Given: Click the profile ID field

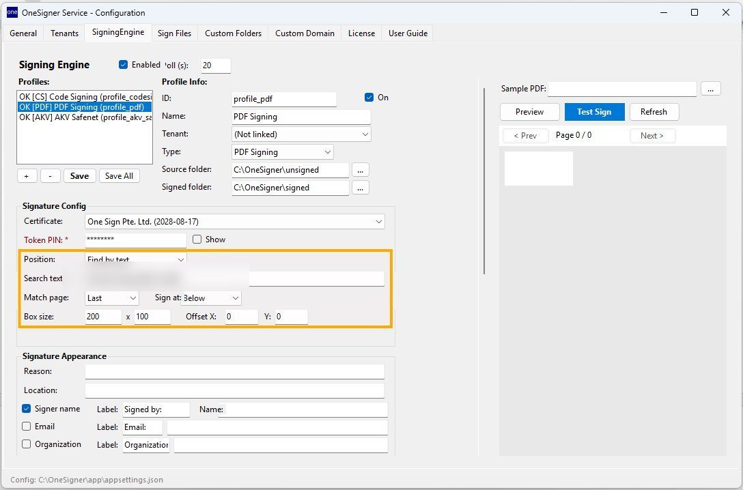Looking at the screenshot, I should coord(284,99).
